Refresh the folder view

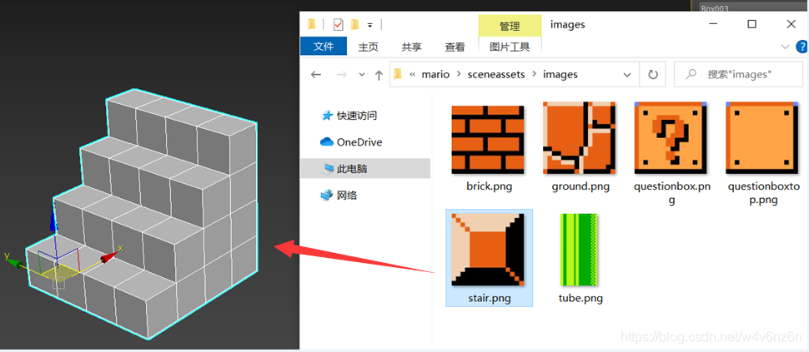pyautogui.click(x=653, y=75)
